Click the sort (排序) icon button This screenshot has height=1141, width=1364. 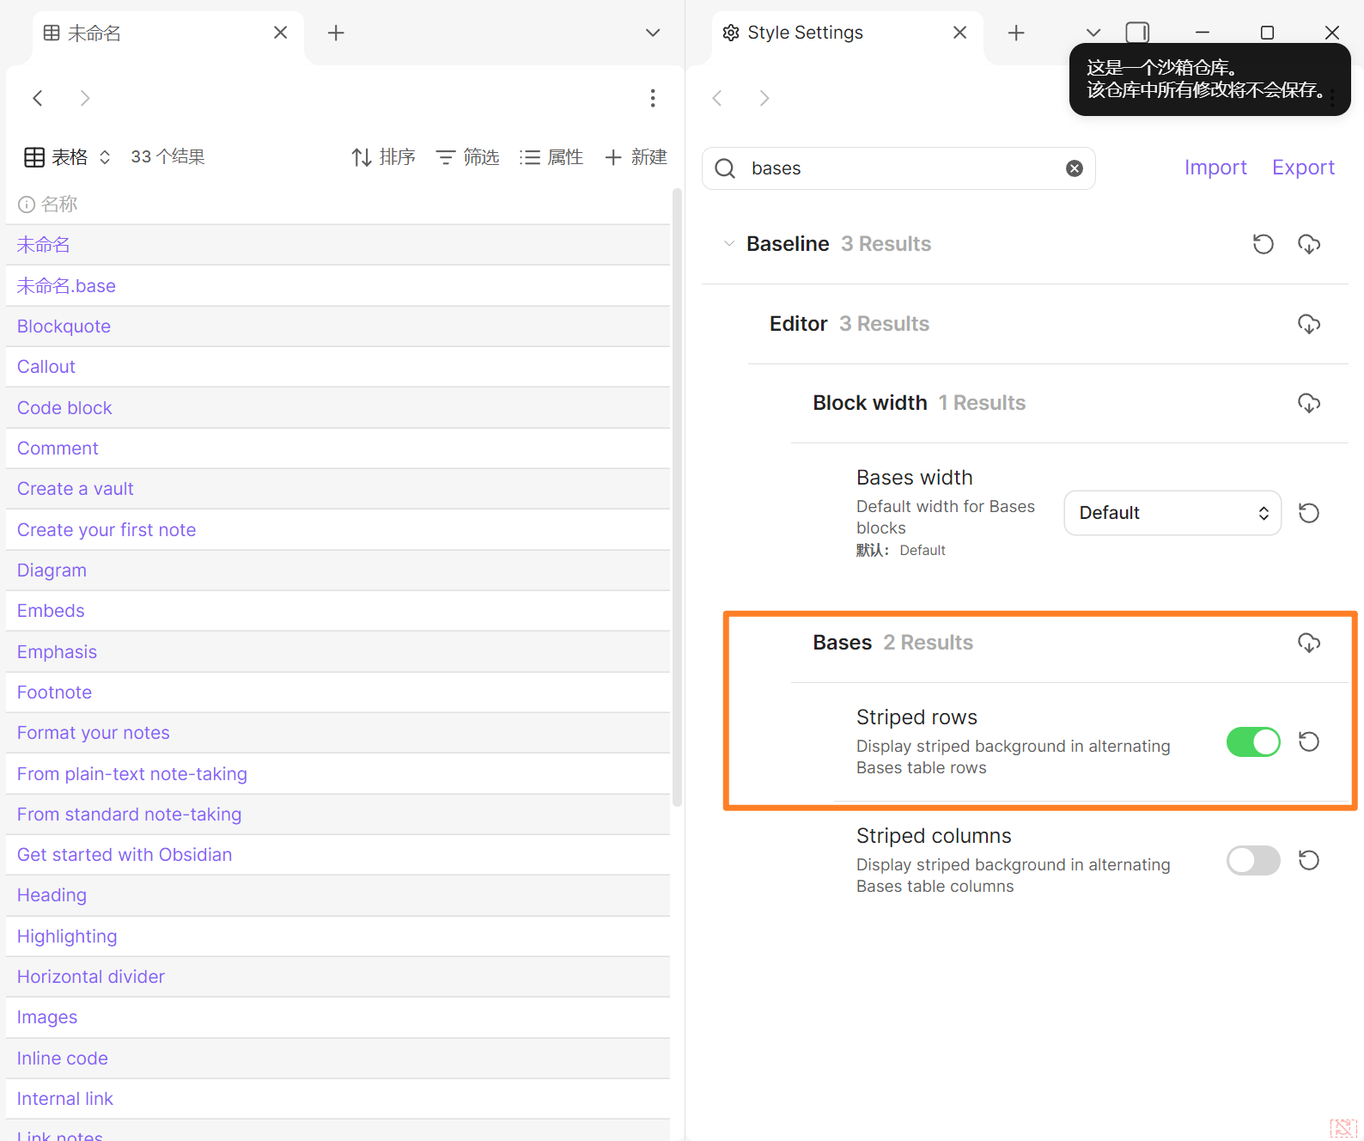383,157
